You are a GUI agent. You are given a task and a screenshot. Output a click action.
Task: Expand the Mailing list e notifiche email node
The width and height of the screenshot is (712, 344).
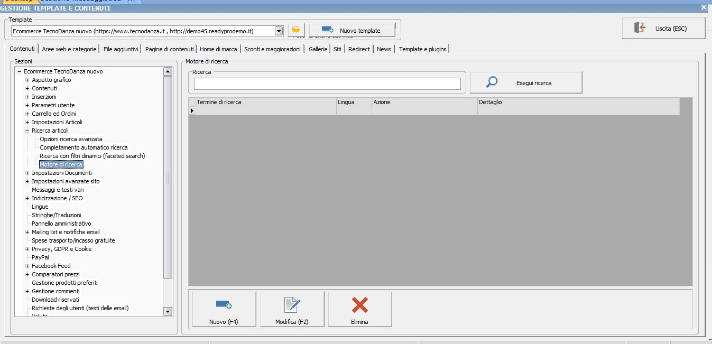(x=27, y=232)
